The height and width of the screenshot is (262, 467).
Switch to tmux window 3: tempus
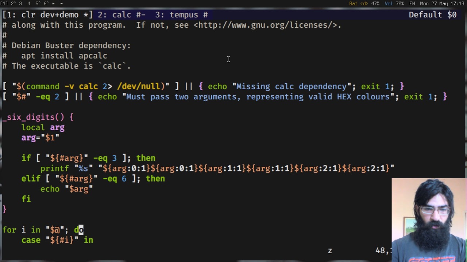181,15
